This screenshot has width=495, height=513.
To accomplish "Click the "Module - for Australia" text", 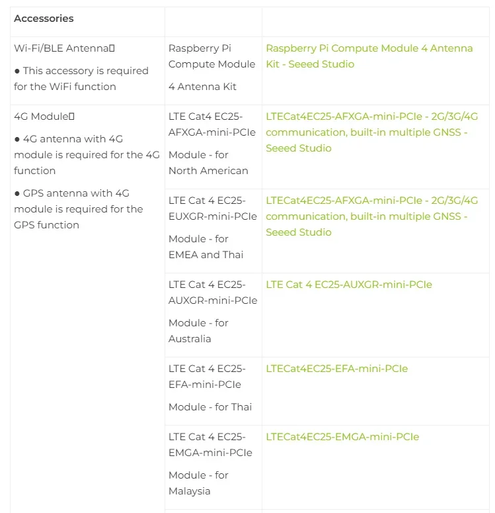I will (x=198, y=331).
